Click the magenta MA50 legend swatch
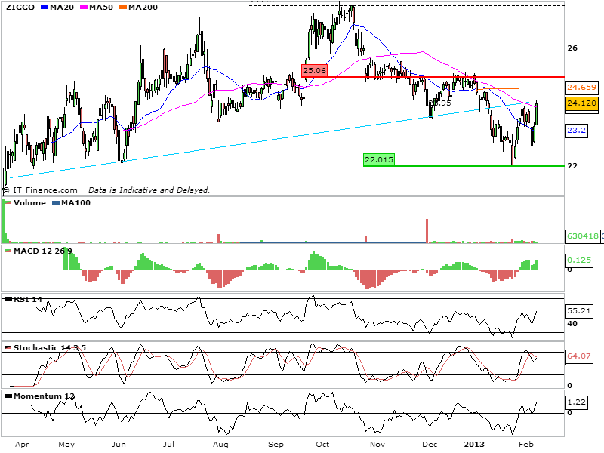Image resolution: width=604 pixels, height=453 pixels. point(84,8)
